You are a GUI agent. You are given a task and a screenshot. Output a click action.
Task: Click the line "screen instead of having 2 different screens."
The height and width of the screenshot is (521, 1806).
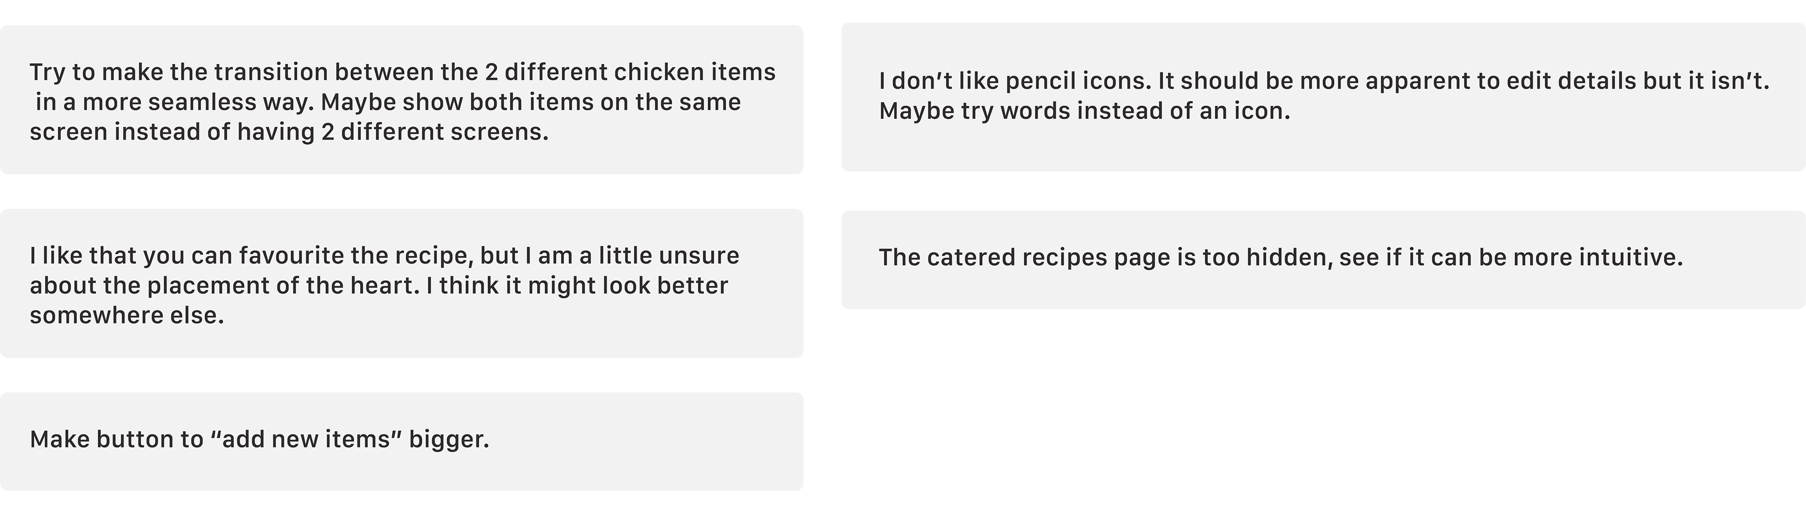pyautogui.click(x=289, y=132)
